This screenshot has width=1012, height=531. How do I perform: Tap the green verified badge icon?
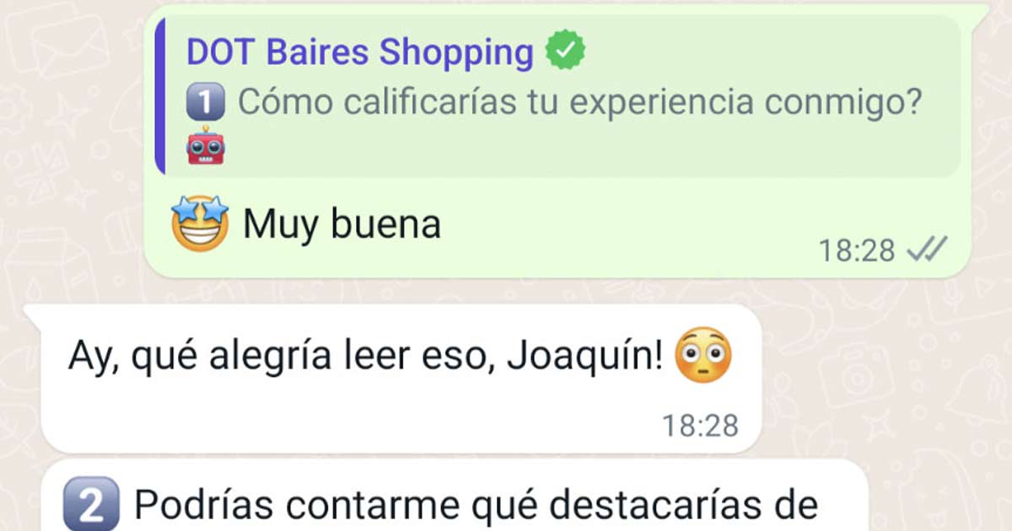pos(565,51)
